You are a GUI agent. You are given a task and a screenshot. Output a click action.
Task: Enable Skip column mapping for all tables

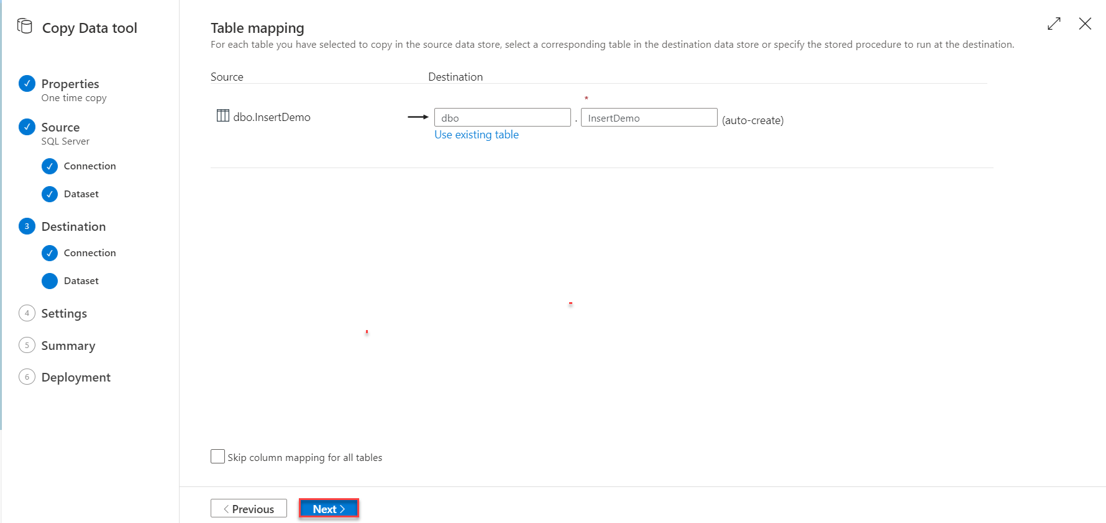(x=217, y=457)
